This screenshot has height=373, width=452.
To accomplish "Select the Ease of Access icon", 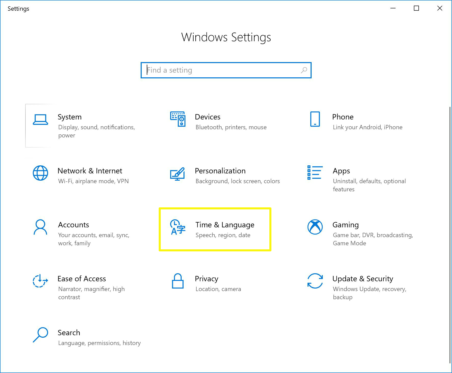I will (x=40, y=281).
